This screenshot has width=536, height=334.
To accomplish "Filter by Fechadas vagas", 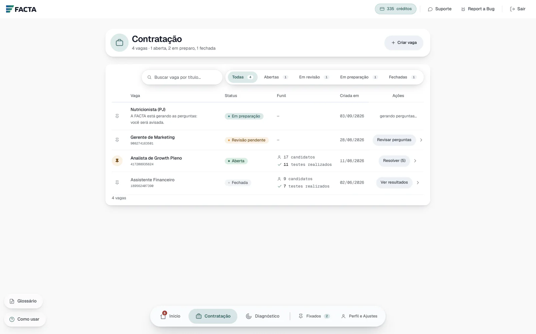I will pyautogui.click(x=402, y=77).
